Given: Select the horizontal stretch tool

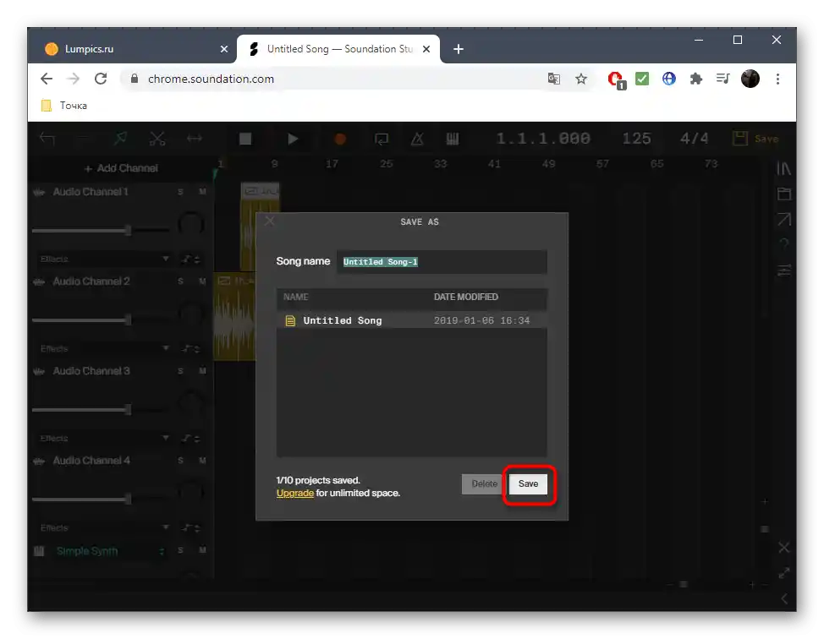Looking at the screenshot, I should click(195, 139).
